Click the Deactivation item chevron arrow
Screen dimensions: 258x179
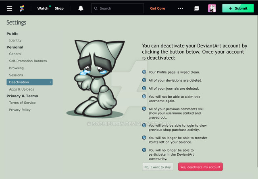click(x=50, y=82)
